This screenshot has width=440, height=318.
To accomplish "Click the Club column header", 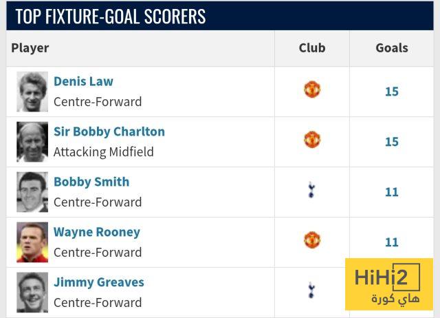I will 312,48.
